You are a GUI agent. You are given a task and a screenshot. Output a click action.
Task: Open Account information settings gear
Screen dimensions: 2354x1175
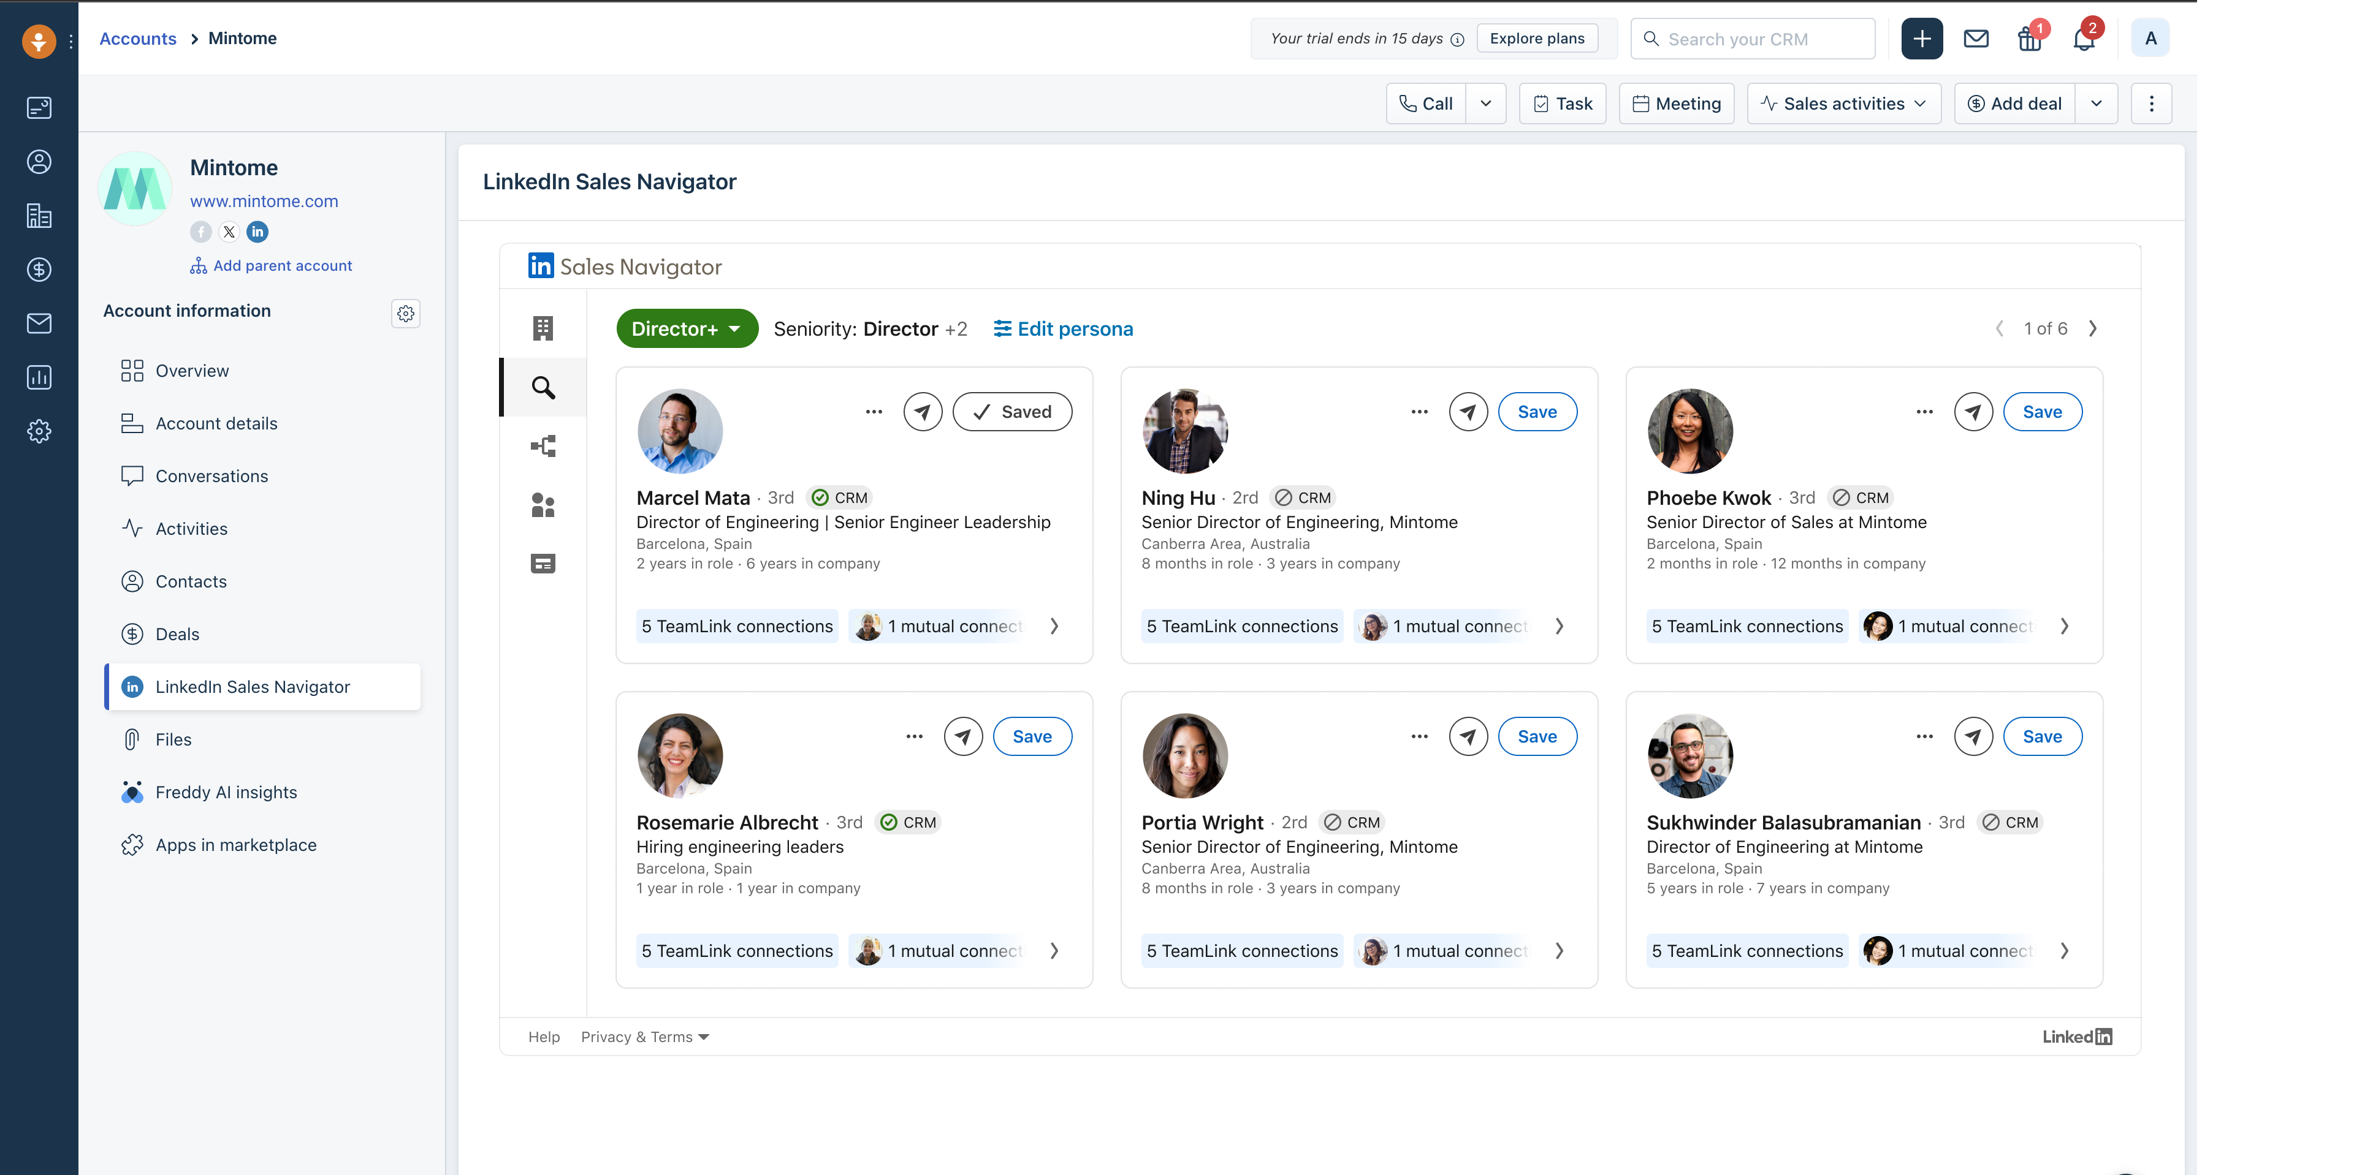pyautogui.click(x=406, y=313)
